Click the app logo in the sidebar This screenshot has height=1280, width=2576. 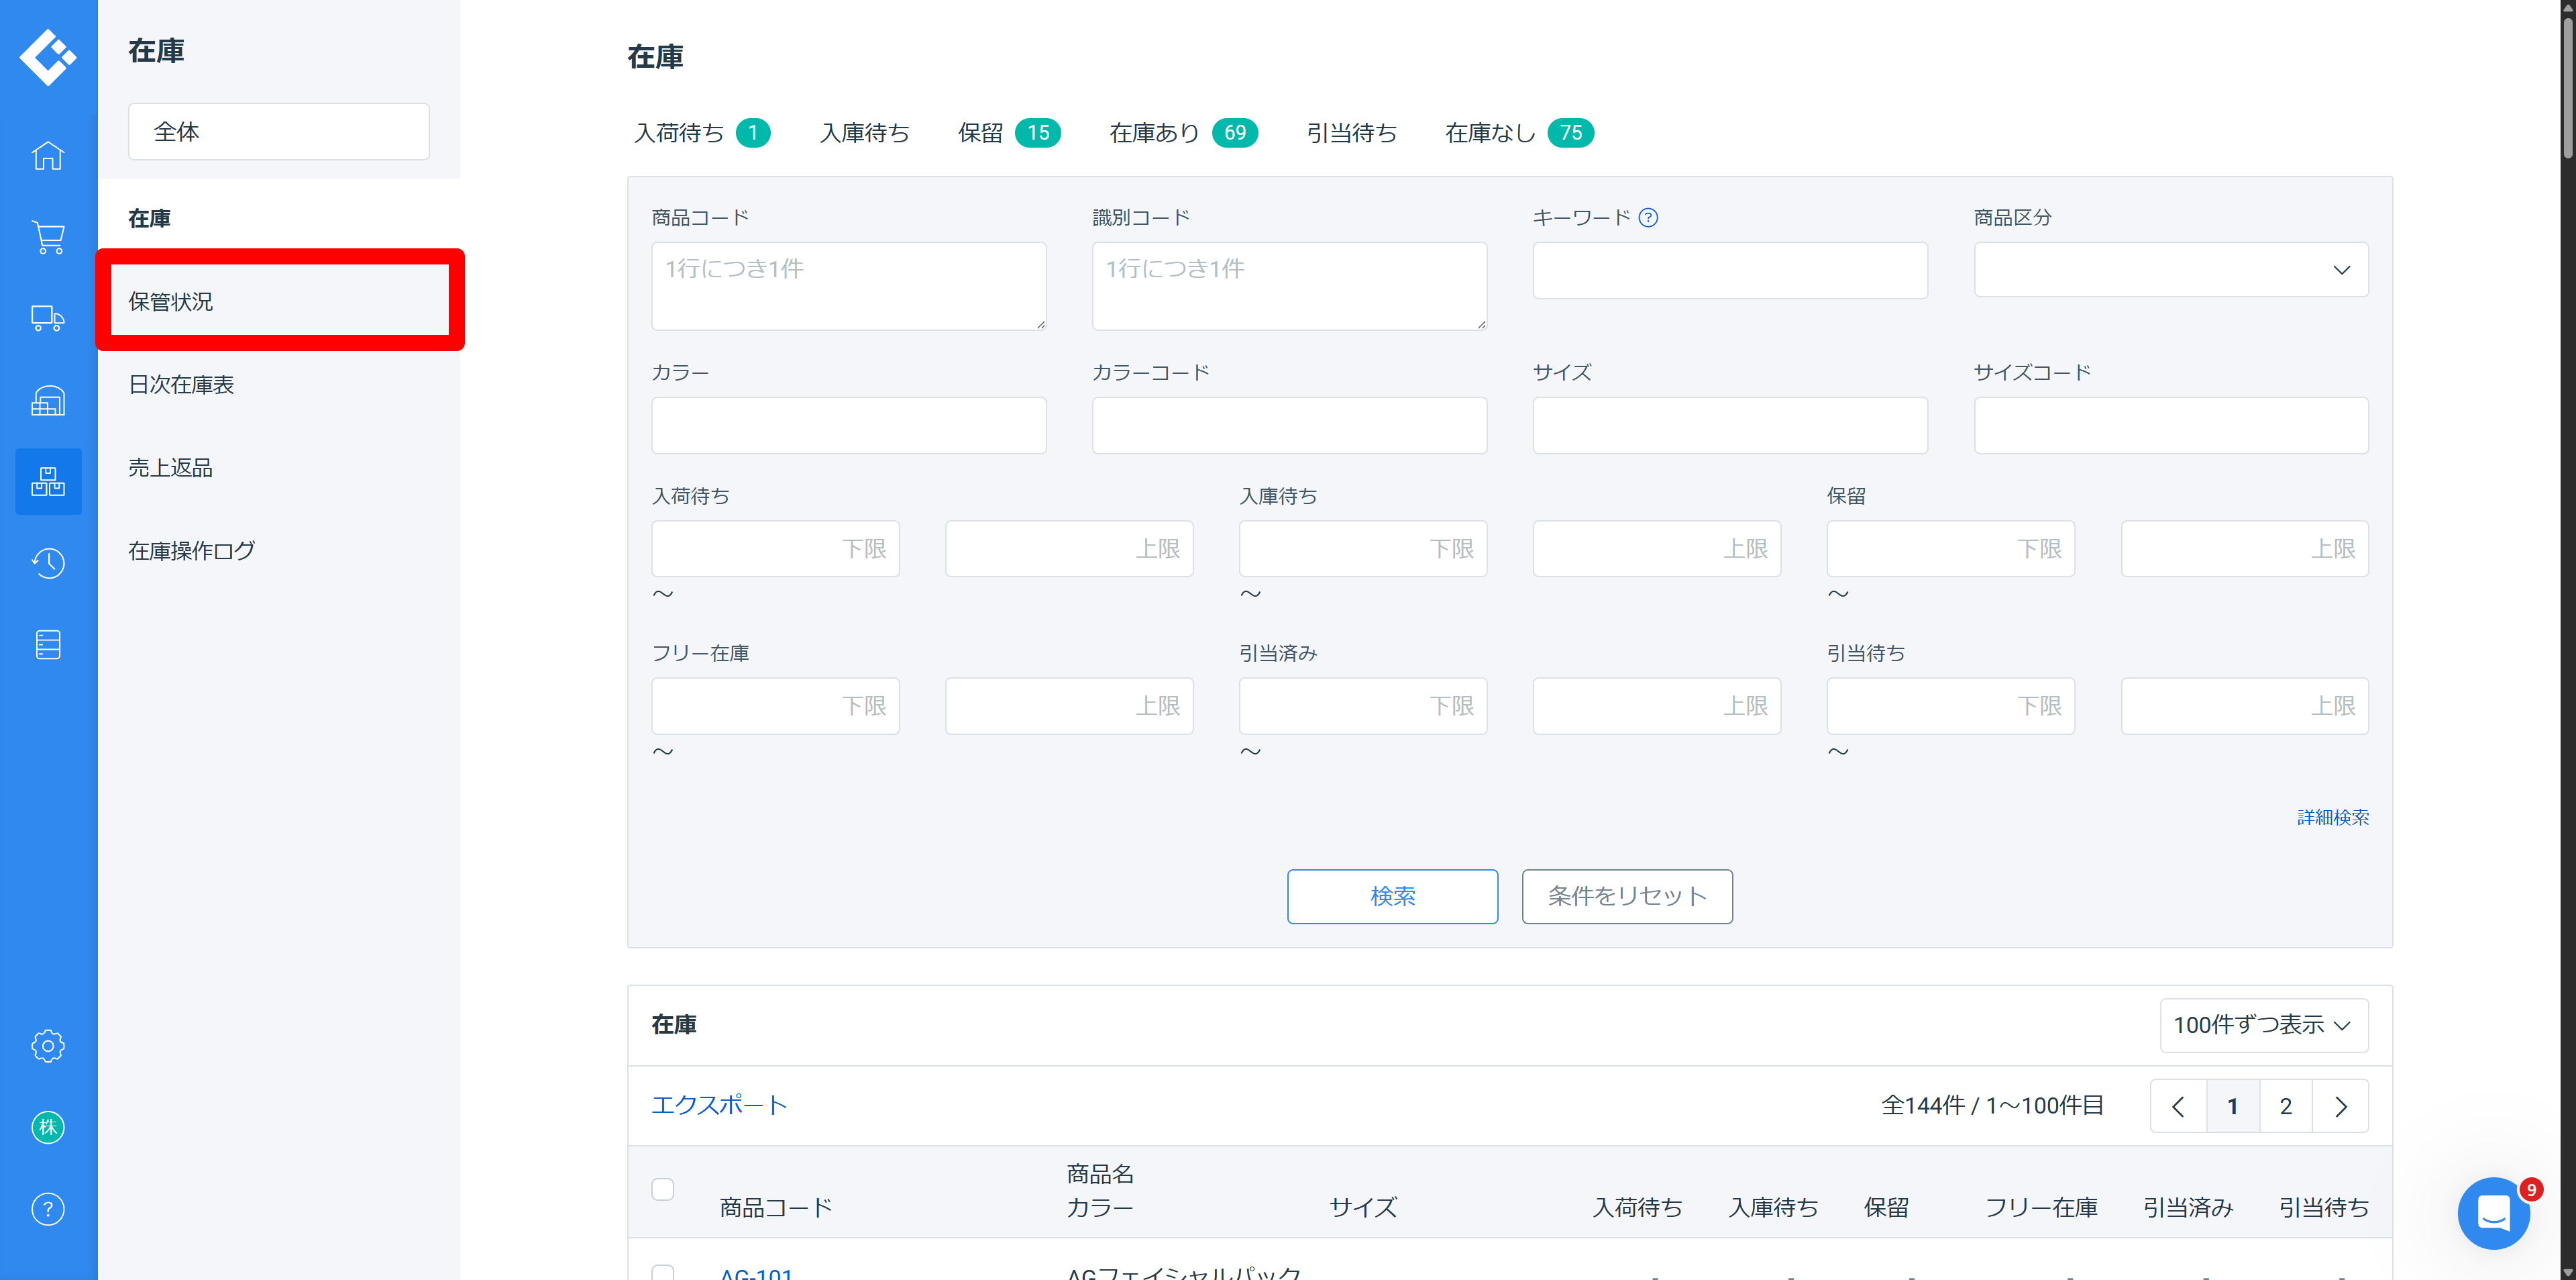click(48, 57)
